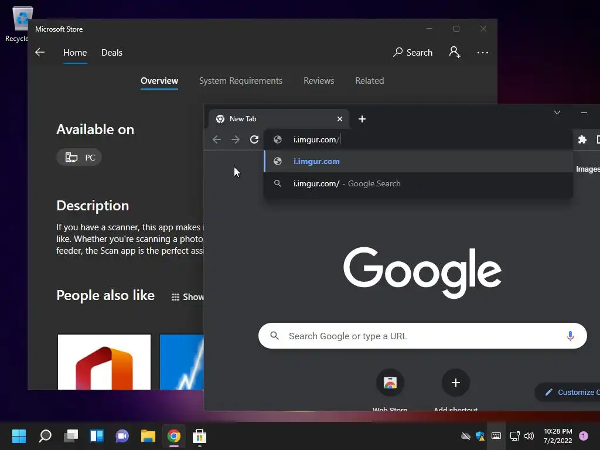Viewport: 600px width, 450px height.
Task: Open the Windows Security tray icon
Action: tap(480, 436)
